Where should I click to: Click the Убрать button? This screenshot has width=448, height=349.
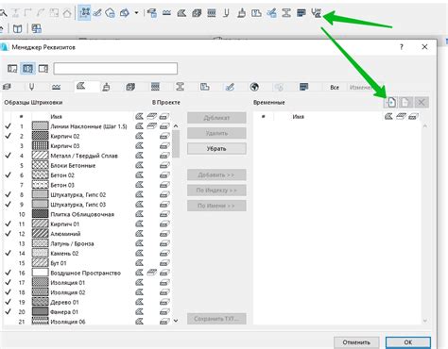pos(216,148)
